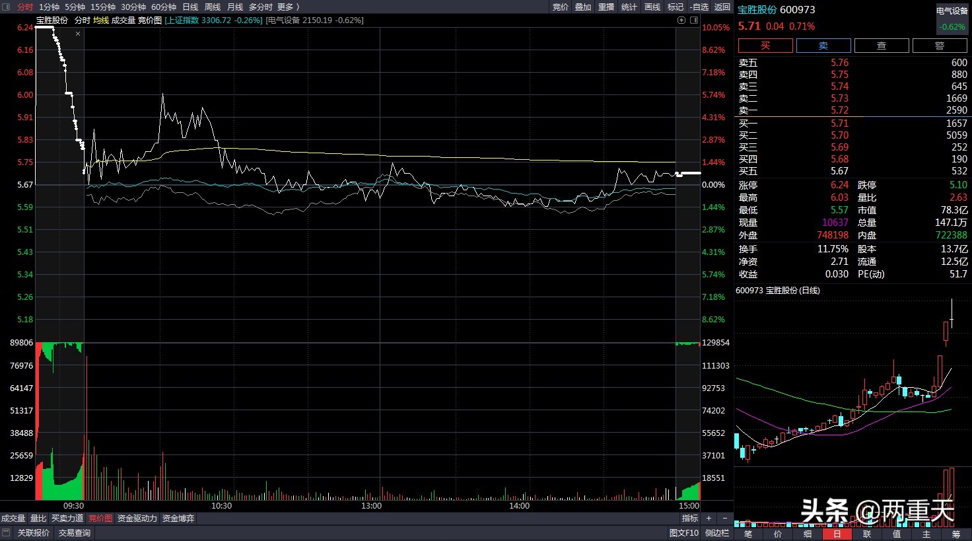The width and height of the screenshot is (972, 541).
Task: Click the 返回 back button
Action: tap(722, 7)
